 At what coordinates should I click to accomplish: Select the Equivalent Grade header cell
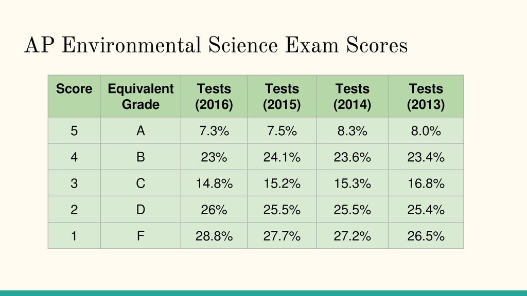140,96
